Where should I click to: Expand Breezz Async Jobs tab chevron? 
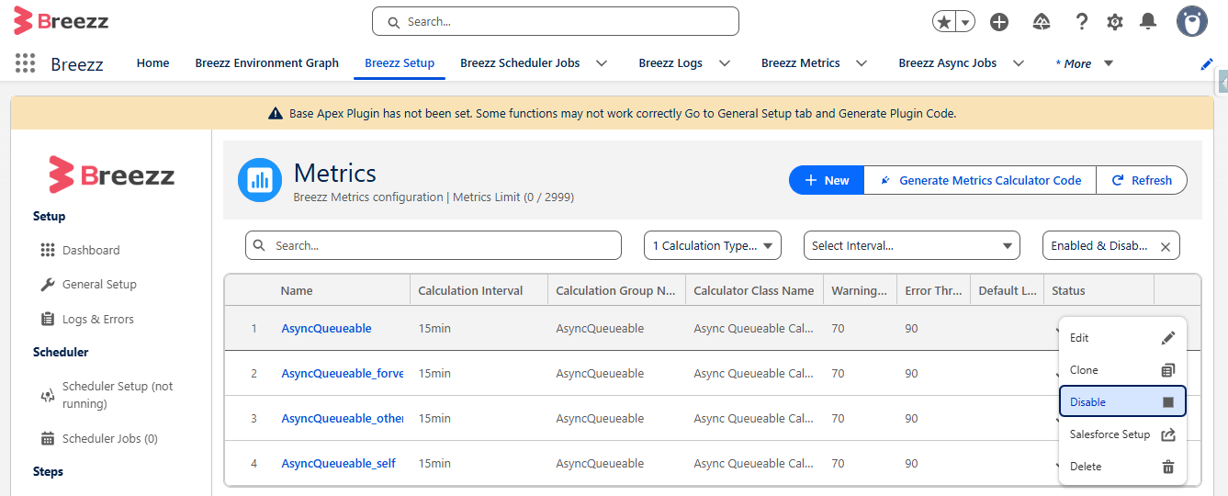(1018, 63)
